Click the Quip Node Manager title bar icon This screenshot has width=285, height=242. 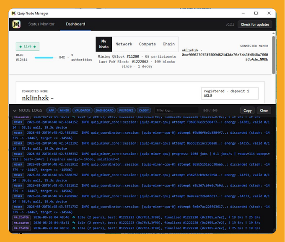click(x=13, y=13)
